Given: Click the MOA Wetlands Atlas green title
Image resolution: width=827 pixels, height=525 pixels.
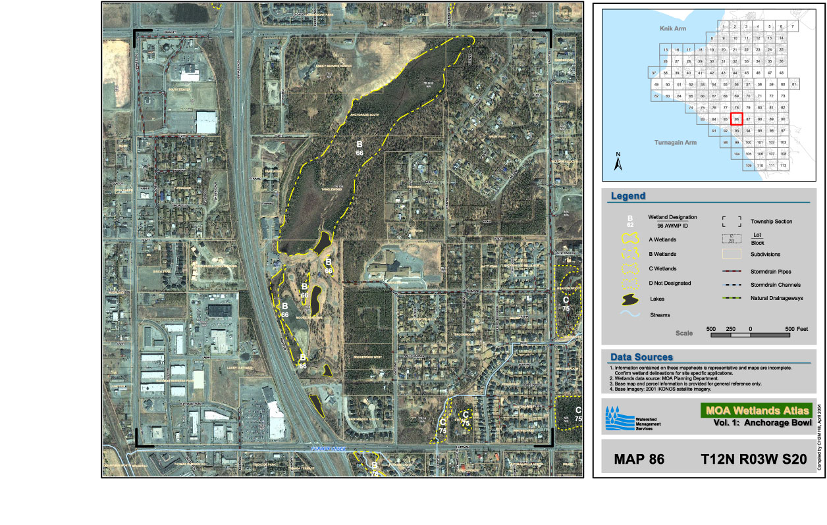Looking at the screenshot, I should [x=755, y=410].
